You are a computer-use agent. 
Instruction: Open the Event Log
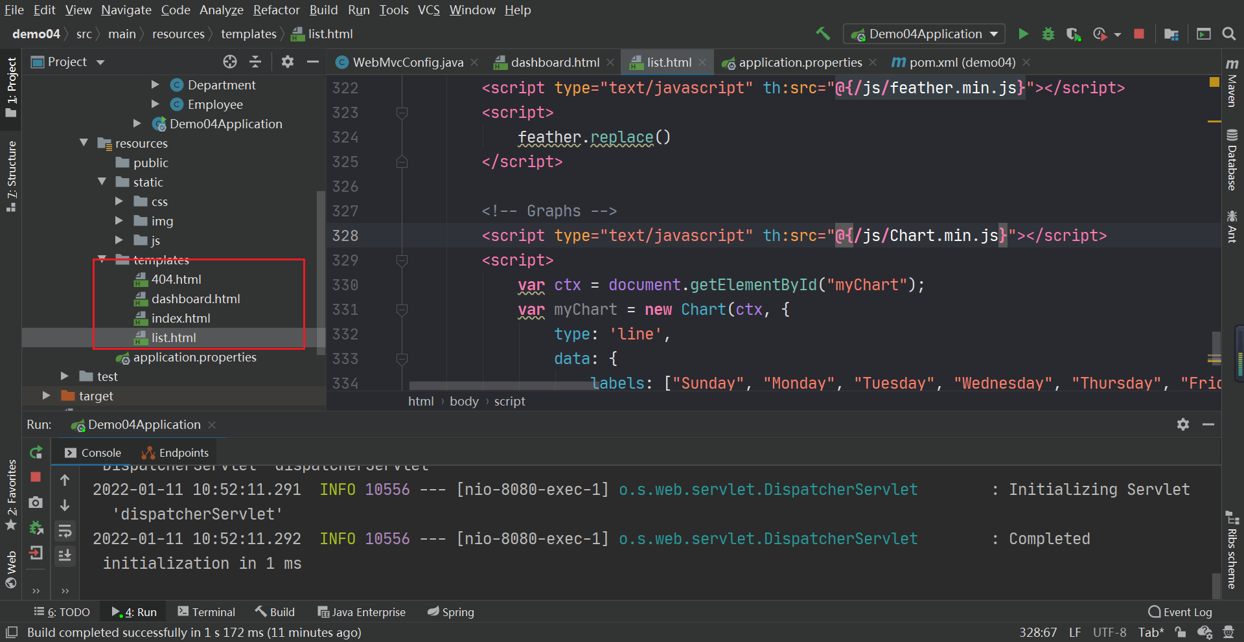[1180, 612]
